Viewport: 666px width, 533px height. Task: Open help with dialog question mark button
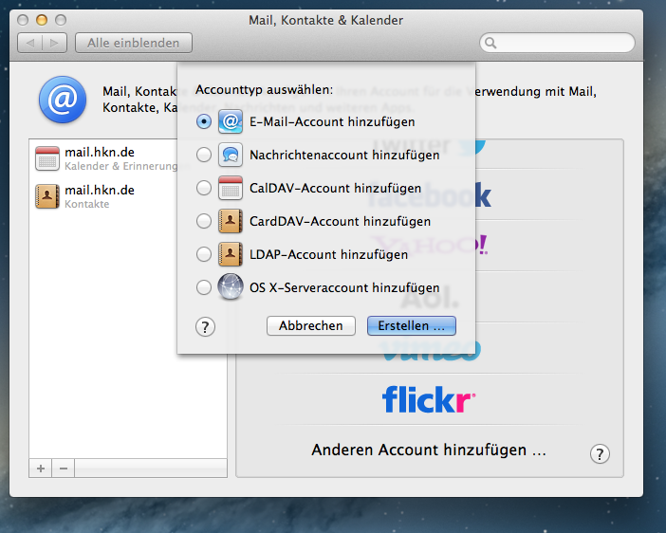(205, 326)
